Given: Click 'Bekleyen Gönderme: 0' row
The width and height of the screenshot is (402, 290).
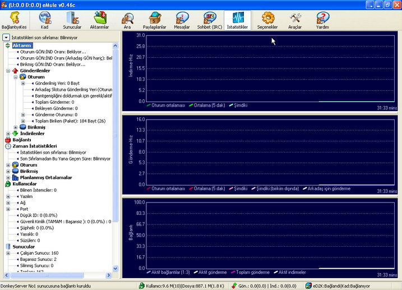Looking at the screenshot, I should coord(56,108).
